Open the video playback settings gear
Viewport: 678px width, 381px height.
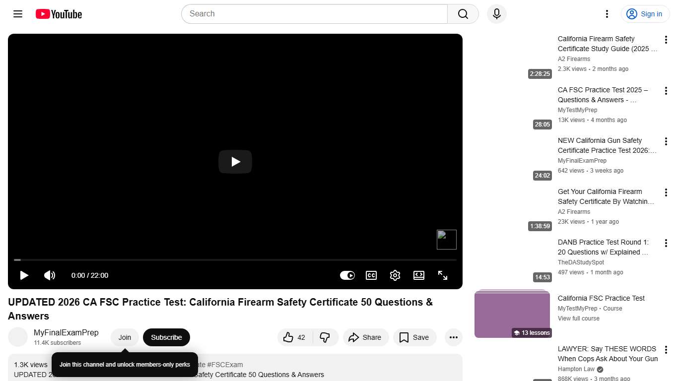tap(395, 275)
